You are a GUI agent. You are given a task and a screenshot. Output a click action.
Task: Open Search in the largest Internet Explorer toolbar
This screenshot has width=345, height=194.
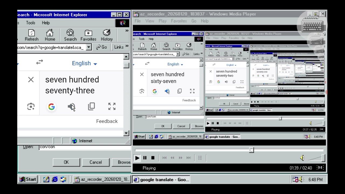[70, 35]
